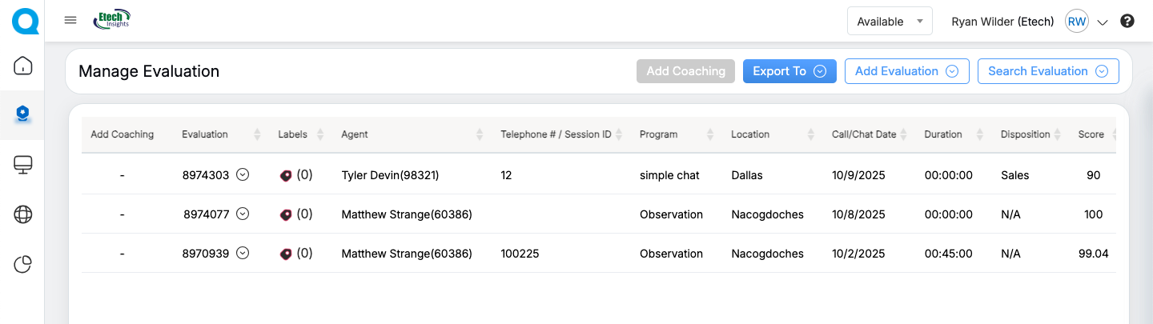1153x324 pixels.
Task: Open the user profile chevron menu
Action: tap(1102, 22)
